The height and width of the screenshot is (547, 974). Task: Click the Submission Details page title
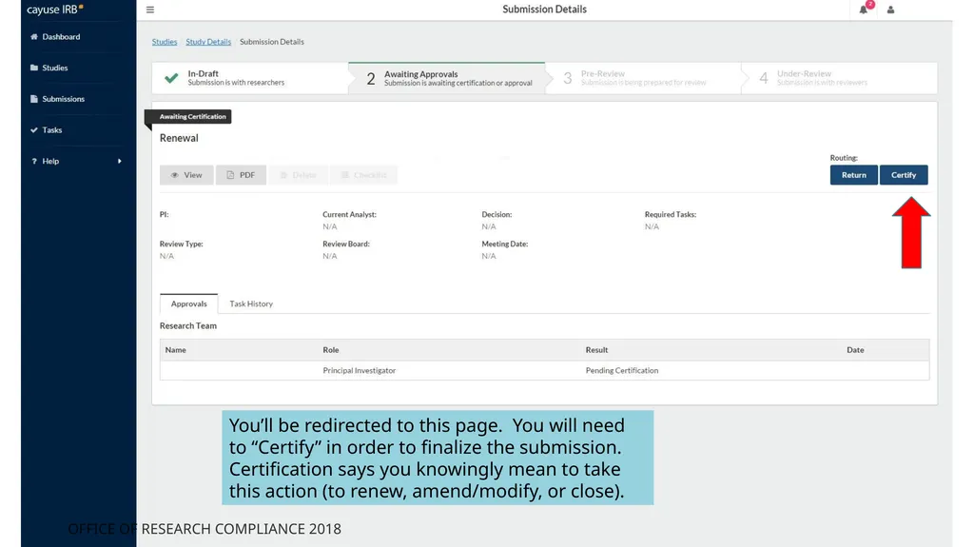tap(544, 10)
